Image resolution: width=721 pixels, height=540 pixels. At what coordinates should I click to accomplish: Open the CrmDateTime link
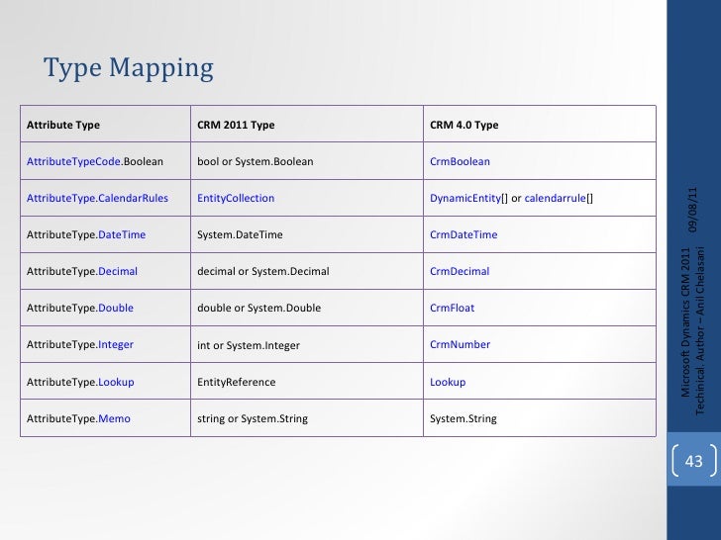pos(463,234)
